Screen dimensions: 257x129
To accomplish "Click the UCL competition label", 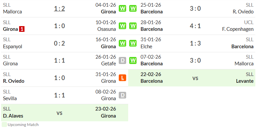I will pyautogui.click(x=249, y=22).
